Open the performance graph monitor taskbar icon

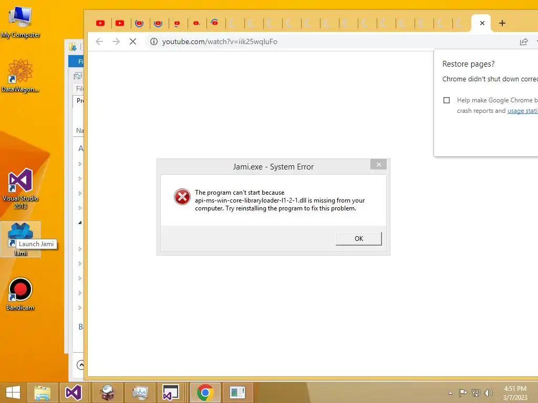(140, 393)
